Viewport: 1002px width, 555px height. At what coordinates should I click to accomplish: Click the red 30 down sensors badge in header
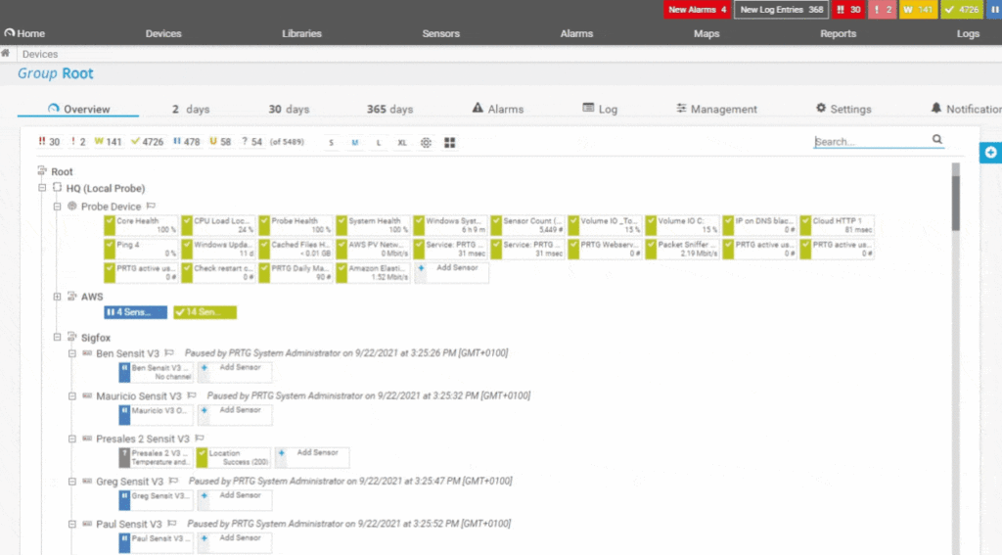pos(848,10)
